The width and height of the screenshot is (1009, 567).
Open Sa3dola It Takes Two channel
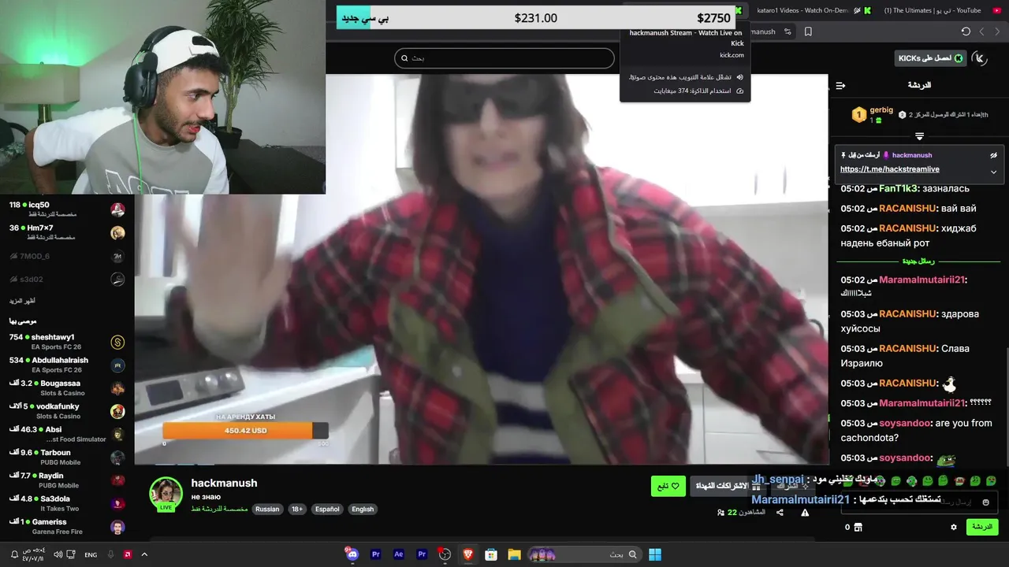coord(67,503)
